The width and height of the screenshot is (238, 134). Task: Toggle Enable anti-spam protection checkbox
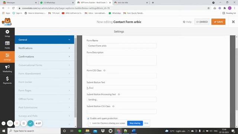(x=88, y=118)
